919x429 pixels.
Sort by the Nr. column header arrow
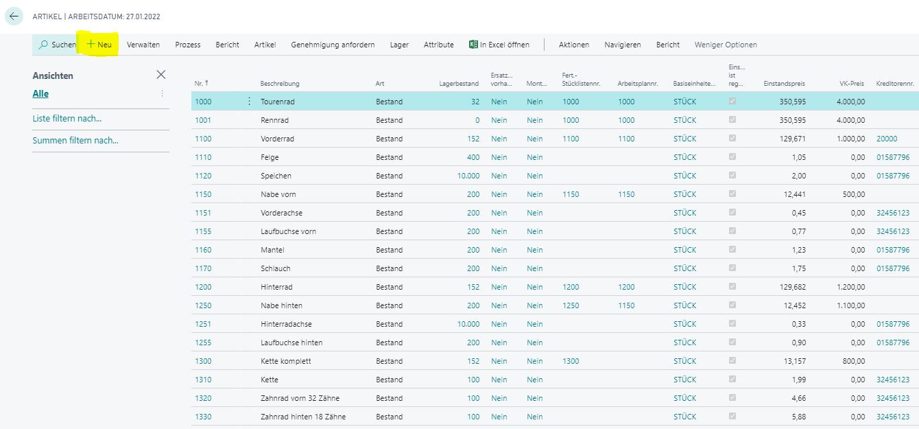tap(206, 83)
